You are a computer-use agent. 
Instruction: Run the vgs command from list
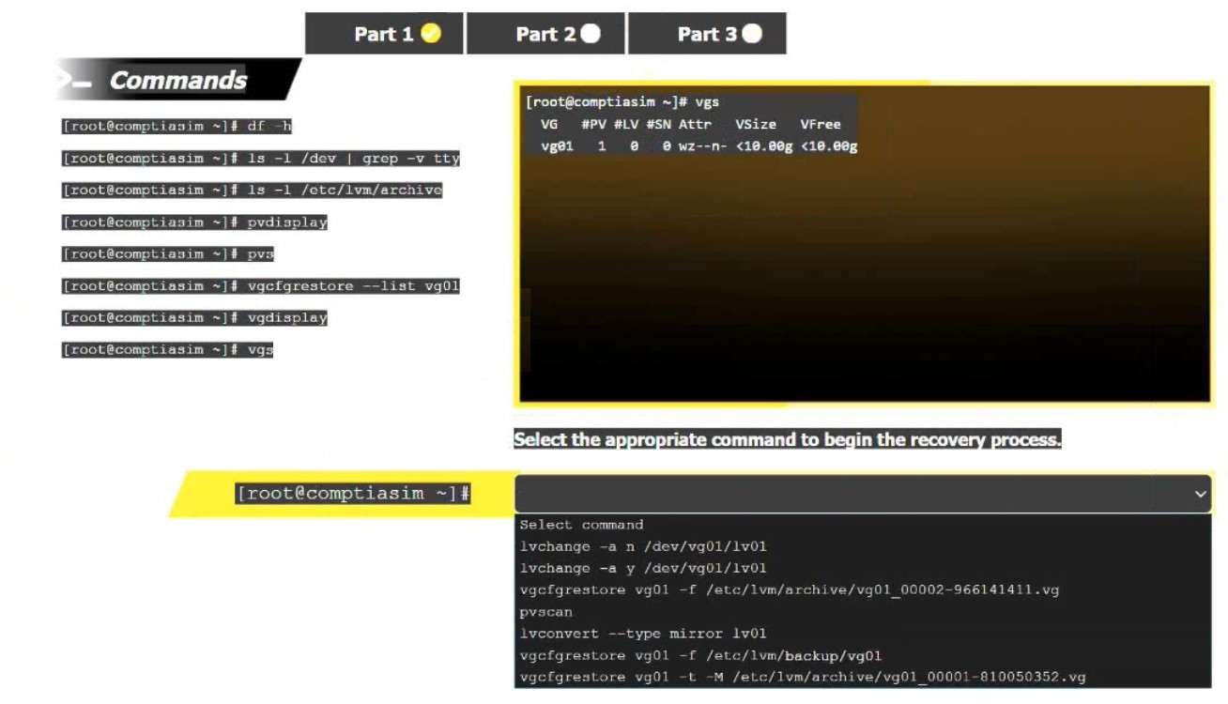[168, 350]
